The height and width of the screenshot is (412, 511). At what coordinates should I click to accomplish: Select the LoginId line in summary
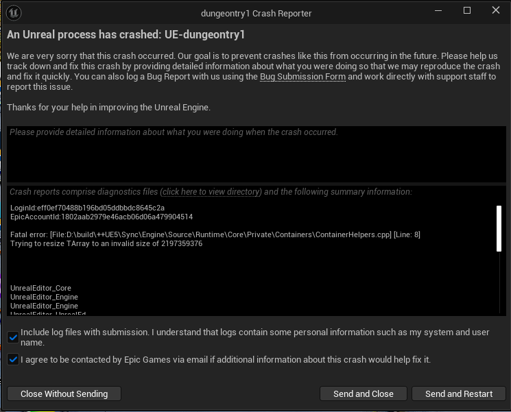tap(87, 208)
